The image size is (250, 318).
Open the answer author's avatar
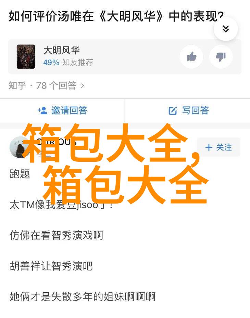[x=19, y=147]
